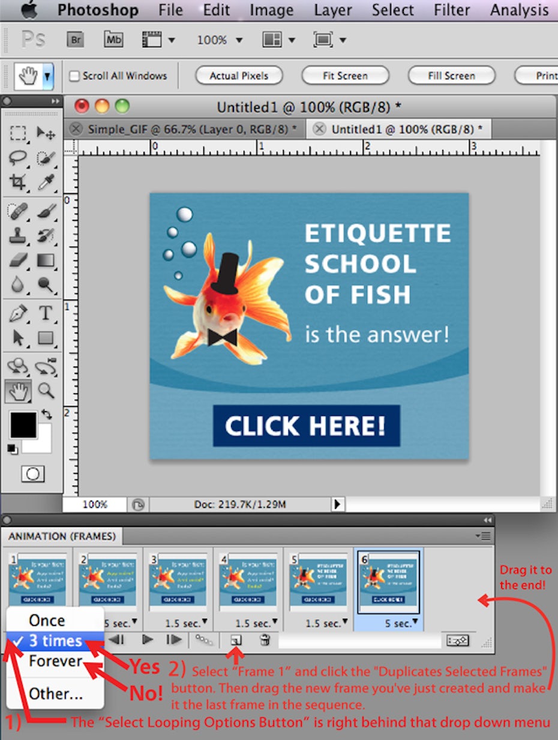Enable Scroll All Windows checkbox
The image size is (558, 740).
(74, 76)
